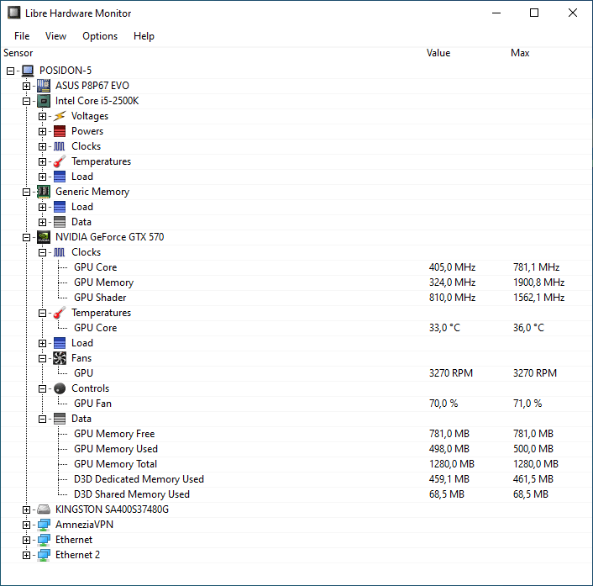This screenshot has width=593, height=586.
Task: Expand the GPU Load node
Action: pyautogui.click(x=42, y=343)
